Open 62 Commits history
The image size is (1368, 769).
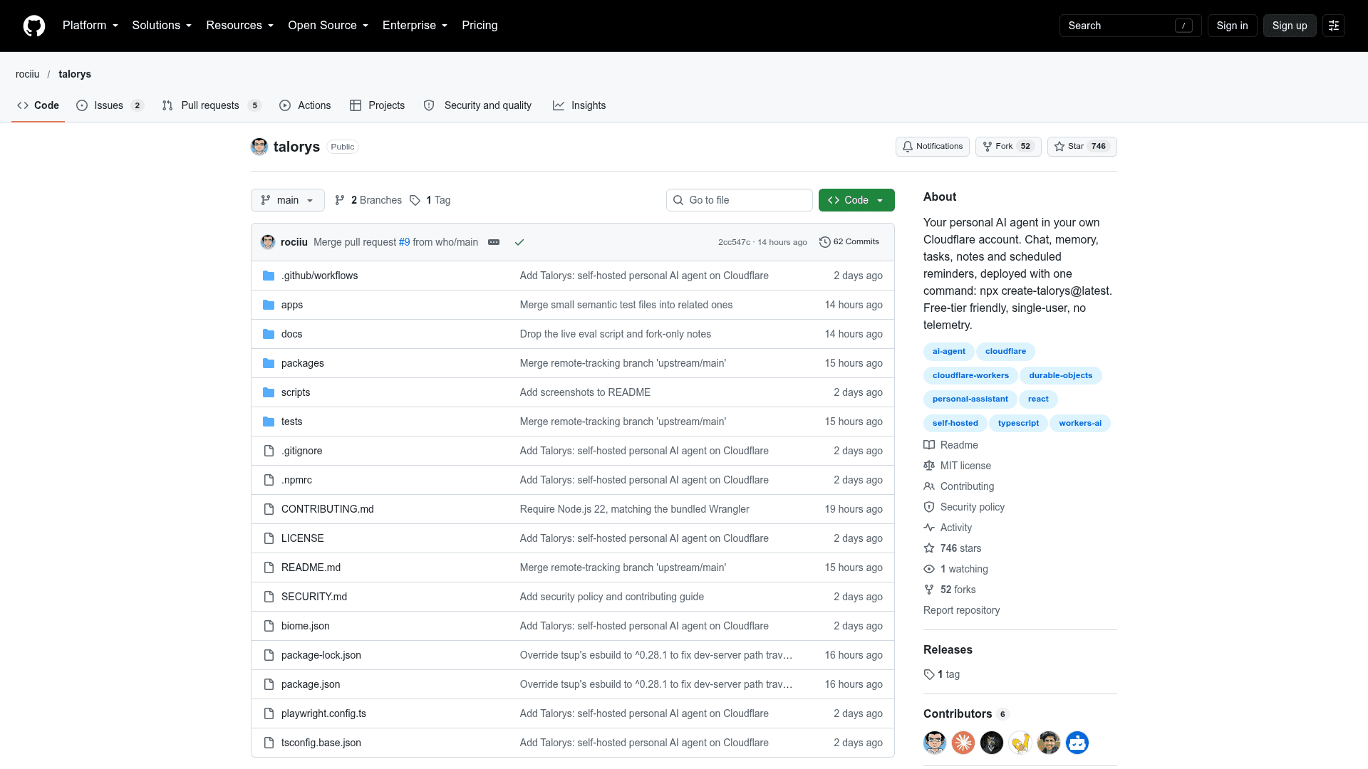click(849, 242)
